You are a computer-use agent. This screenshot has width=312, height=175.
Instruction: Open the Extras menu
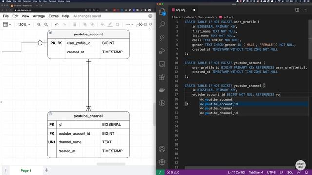[x=53, y=16]
